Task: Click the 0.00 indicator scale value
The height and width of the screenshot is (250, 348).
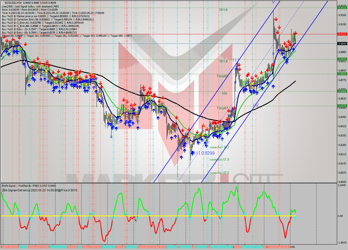Action: click(x=340, y=216)
